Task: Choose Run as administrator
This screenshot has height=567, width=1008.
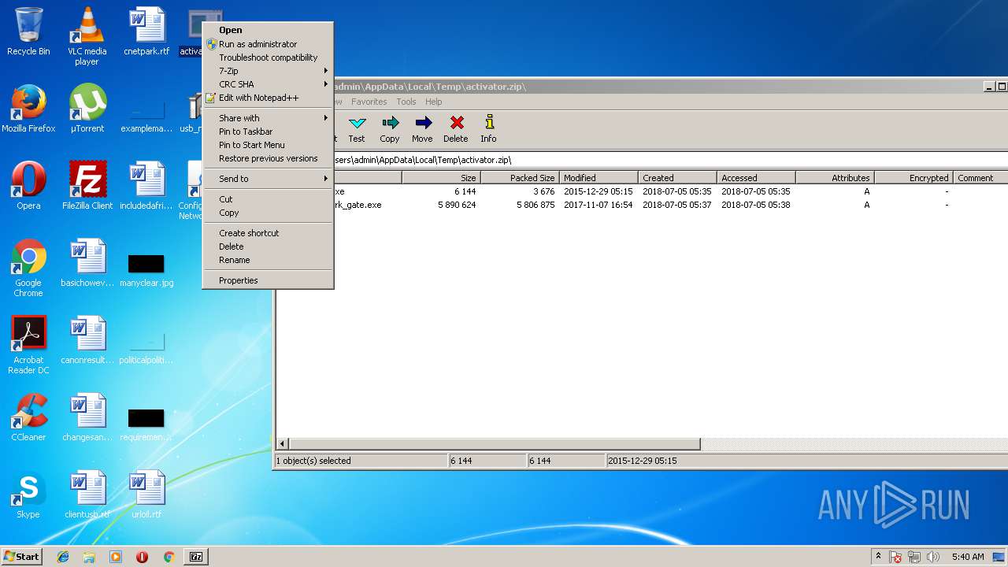Action: click(269, 44)
